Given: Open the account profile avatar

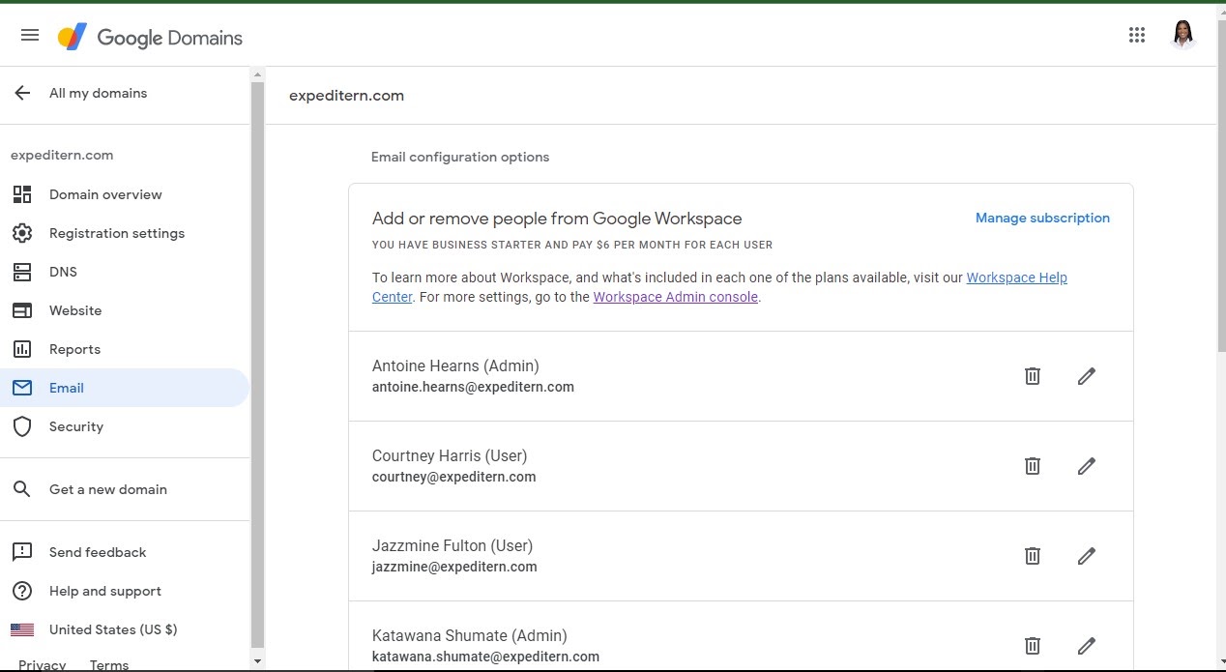Looking at the screenshot, I should (1182, 36).
